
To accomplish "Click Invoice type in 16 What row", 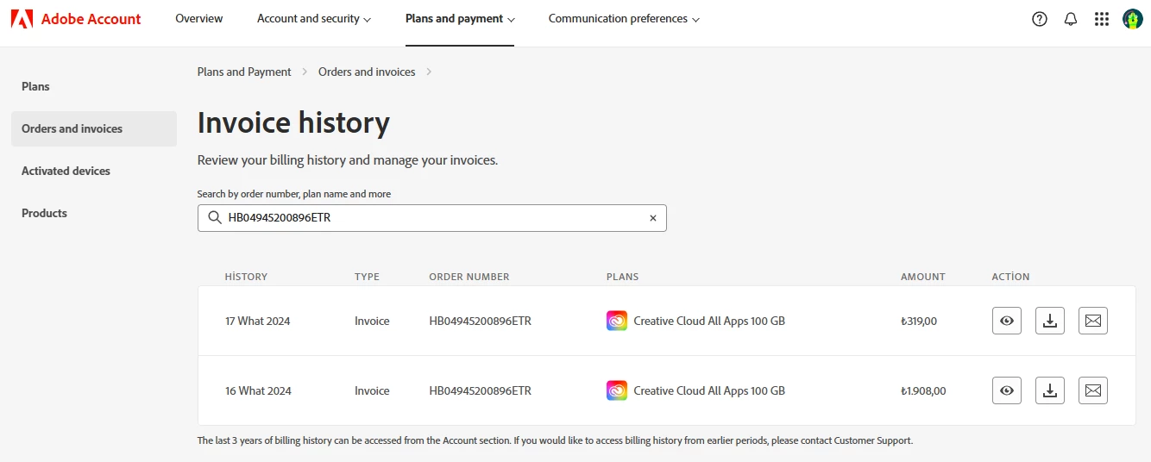I will 372,390.
